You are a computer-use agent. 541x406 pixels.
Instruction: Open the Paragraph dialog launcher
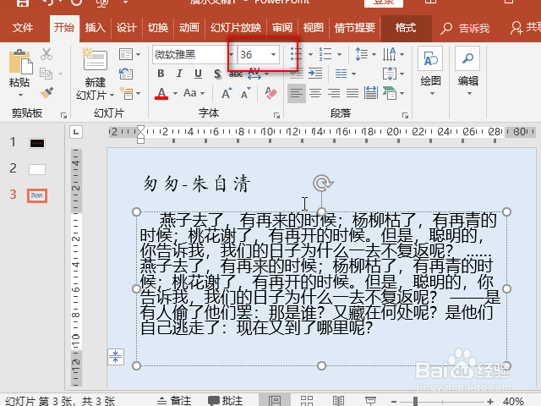point(405,115)
